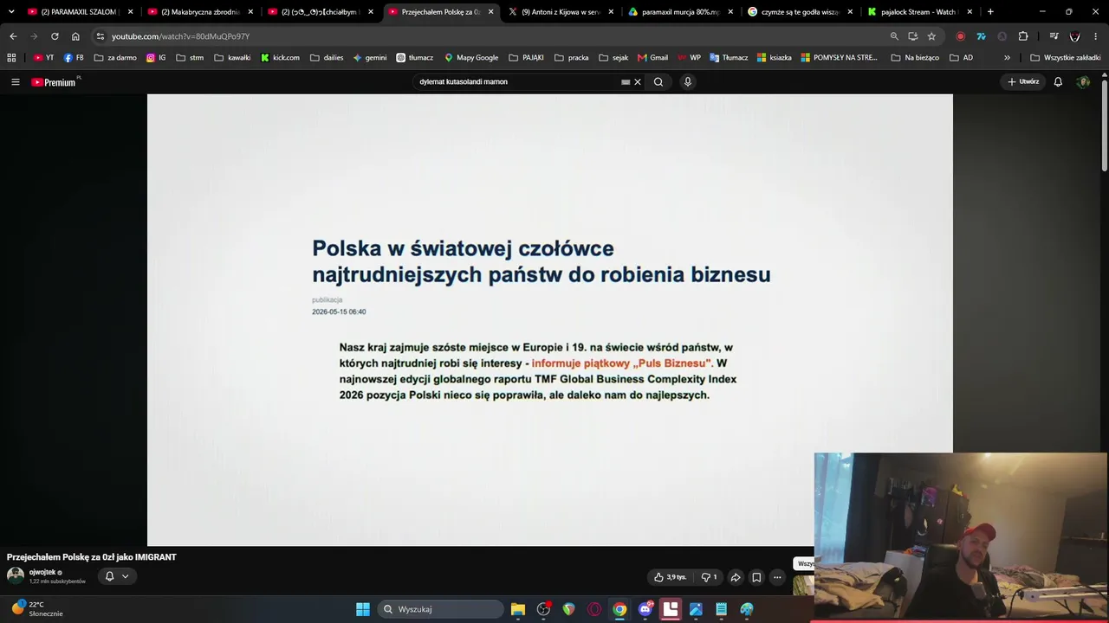1109x623 pixels.
Task: Open the YouTube hamburger guide menu
Action: 15,82
